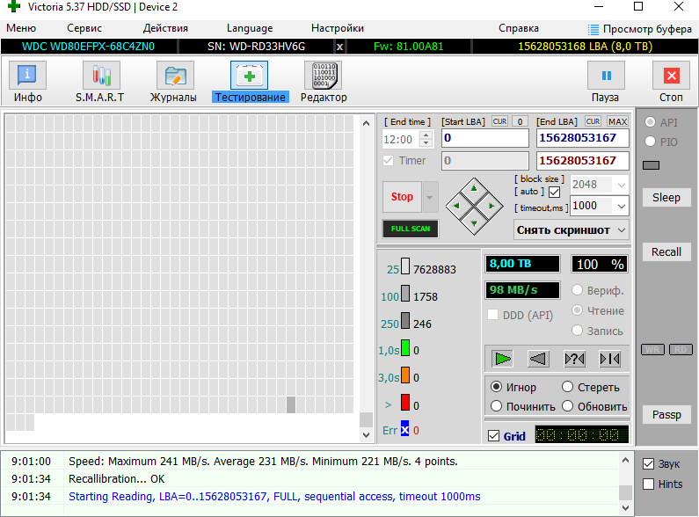Open the Language menu
Screen dimensions: 699x517
pos(250,28)
